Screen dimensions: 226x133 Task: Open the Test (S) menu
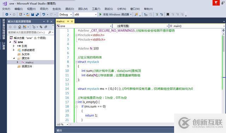click(109, 9)
